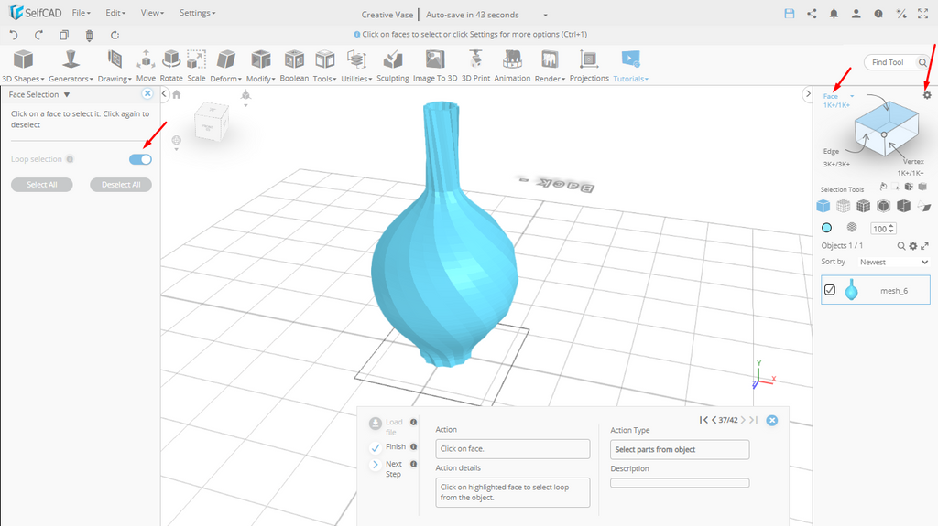938x526 pixels.
Task: Click the Select All button
Action: [42, 185]
